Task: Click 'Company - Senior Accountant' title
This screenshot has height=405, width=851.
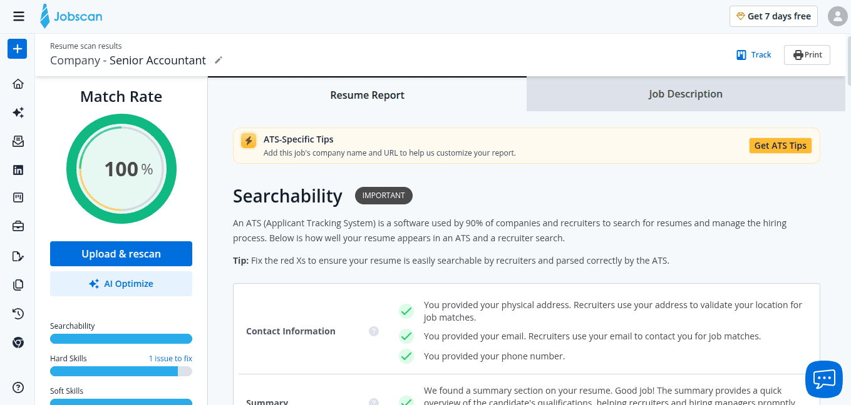Action: 128,61
